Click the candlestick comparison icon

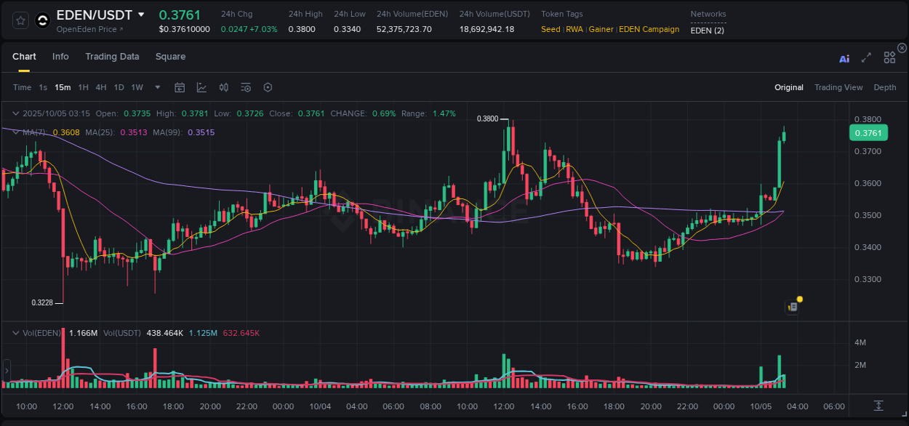pos(223,87)
